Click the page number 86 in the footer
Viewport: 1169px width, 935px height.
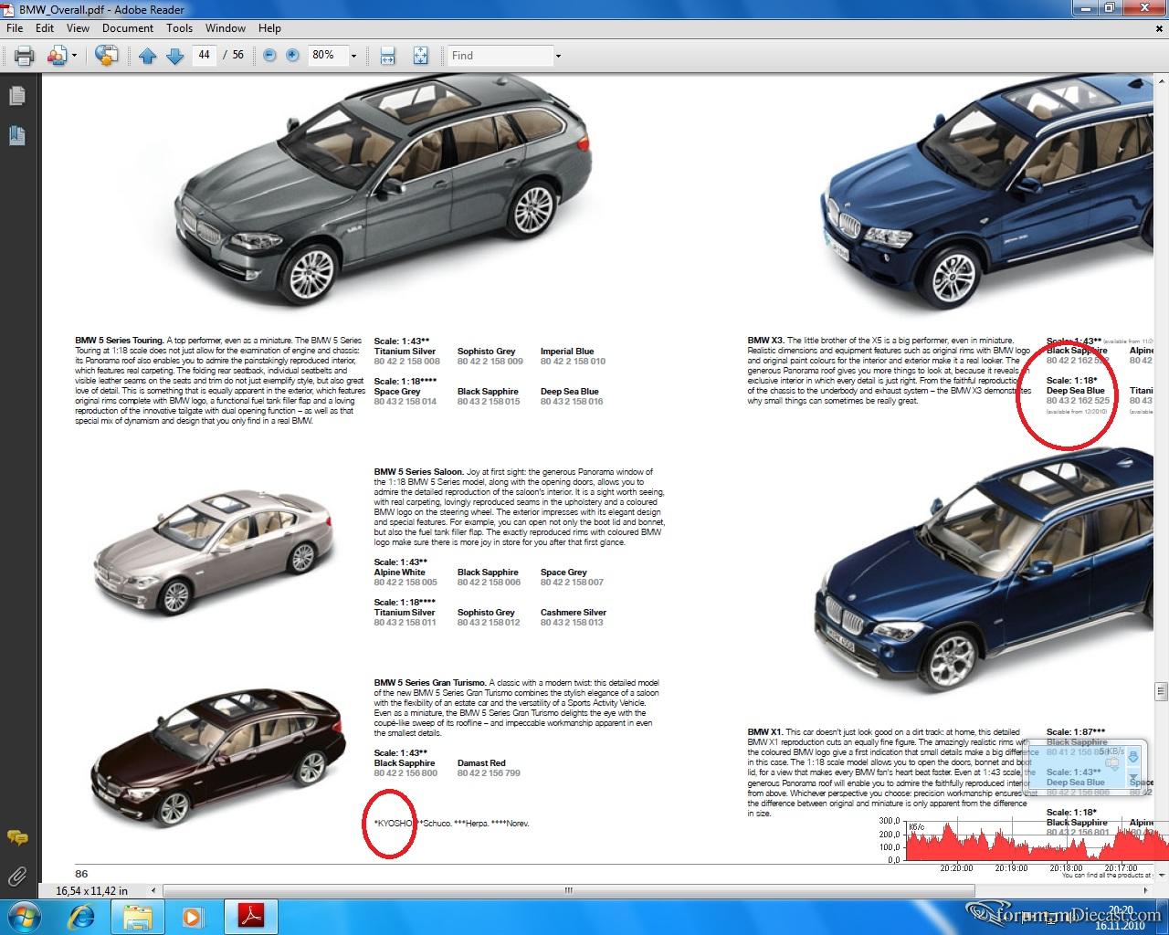(81, 873)
